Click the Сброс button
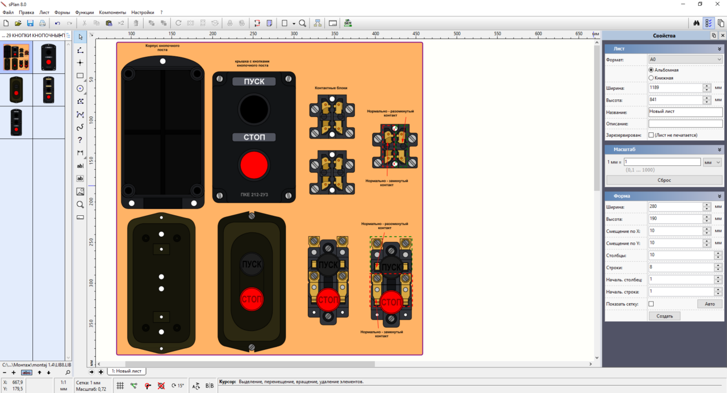This screenshot has width=727, height=393. coord(664,180)
